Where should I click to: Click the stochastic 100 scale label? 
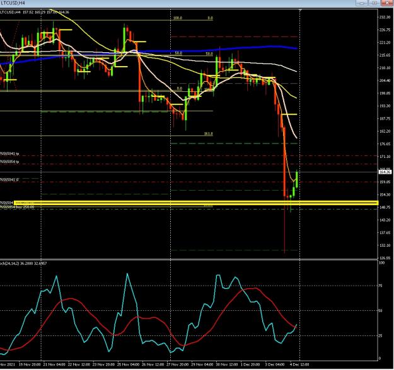pyautogui.click(x=381, y=263)
